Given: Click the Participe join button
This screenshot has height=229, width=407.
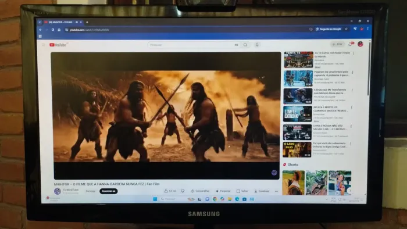Looking at the screenshot, I should pos(91,191).
